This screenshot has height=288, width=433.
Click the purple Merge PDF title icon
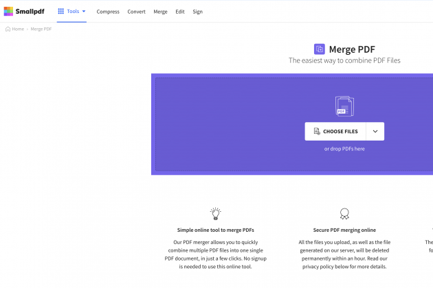[320, 49]
